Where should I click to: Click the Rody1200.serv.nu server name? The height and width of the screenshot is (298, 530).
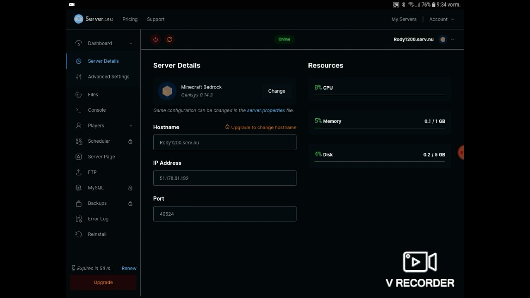(x=413, y=40)
